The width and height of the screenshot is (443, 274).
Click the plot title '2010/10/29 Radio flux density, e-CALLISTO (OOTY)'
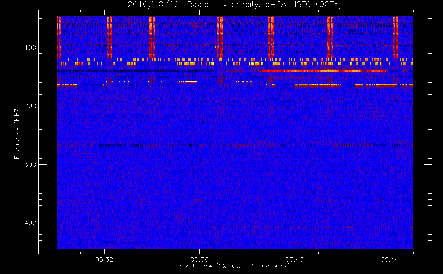point(235,4)
